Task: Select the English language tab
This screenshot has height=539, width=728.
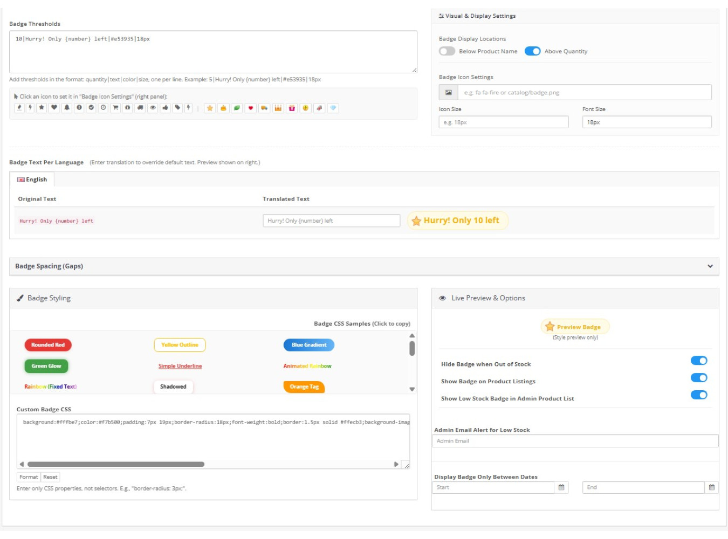Action: pyautogui.click(x=32, y=179)
